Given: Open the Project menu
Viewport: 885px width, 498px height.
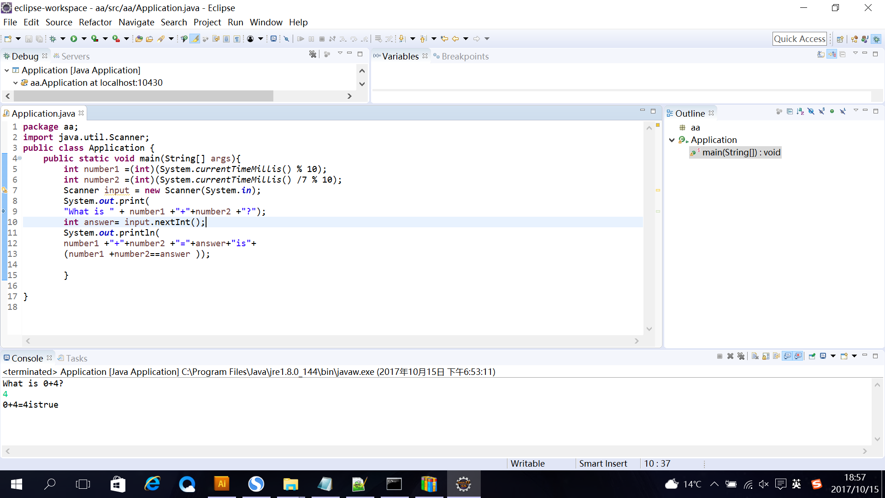Looking at the screenshot, I should point(207,22).
